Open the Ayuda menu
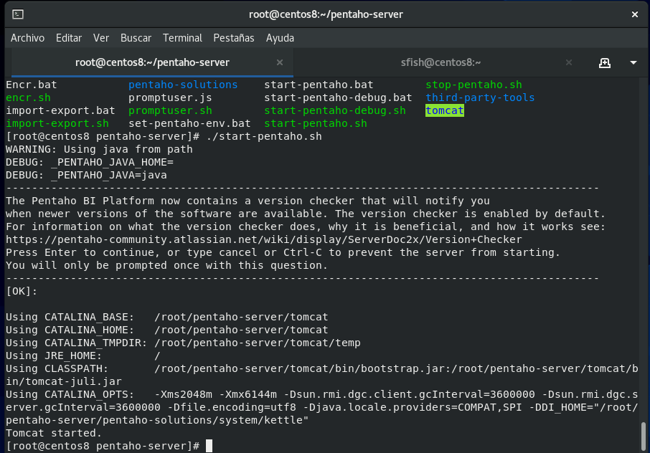Viewport: 650px width, 453px height. pos(280,38)
